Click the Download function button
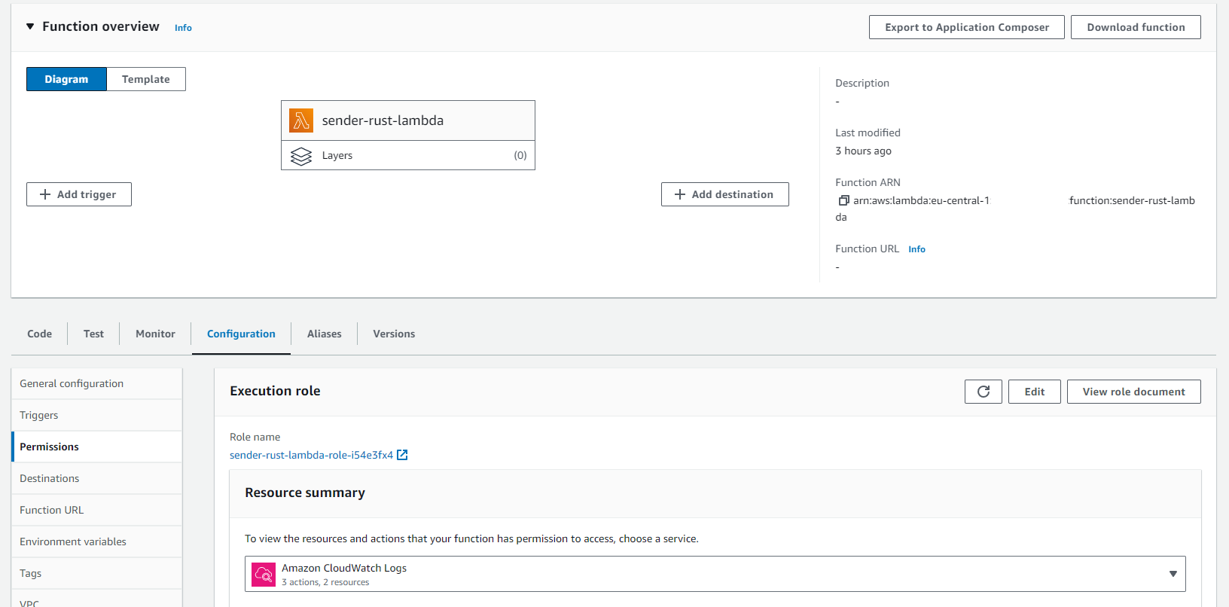This screenshot has height=607, width=1229. tap(1136, 27)
